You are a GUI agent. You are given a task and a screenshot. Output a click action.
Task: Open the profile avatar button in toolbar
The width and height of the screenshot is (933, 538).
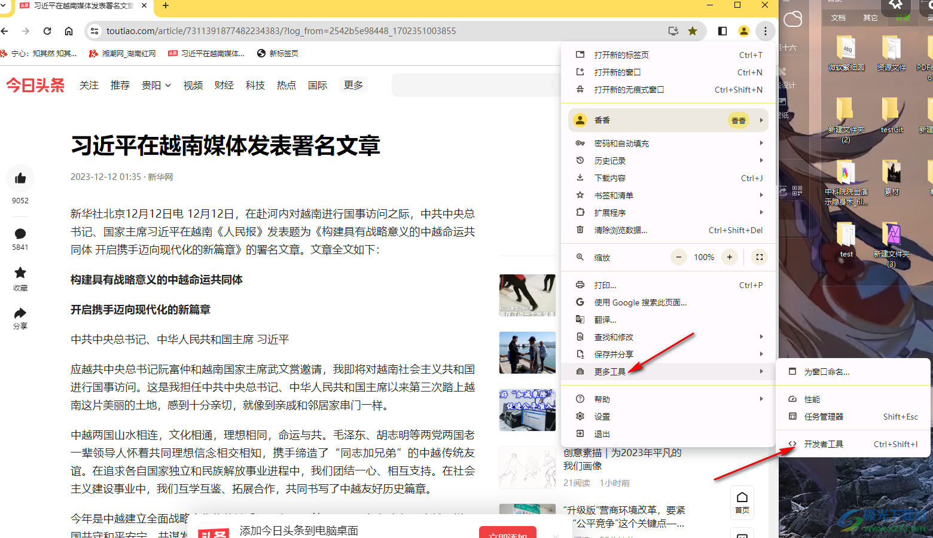pos(744,31)
